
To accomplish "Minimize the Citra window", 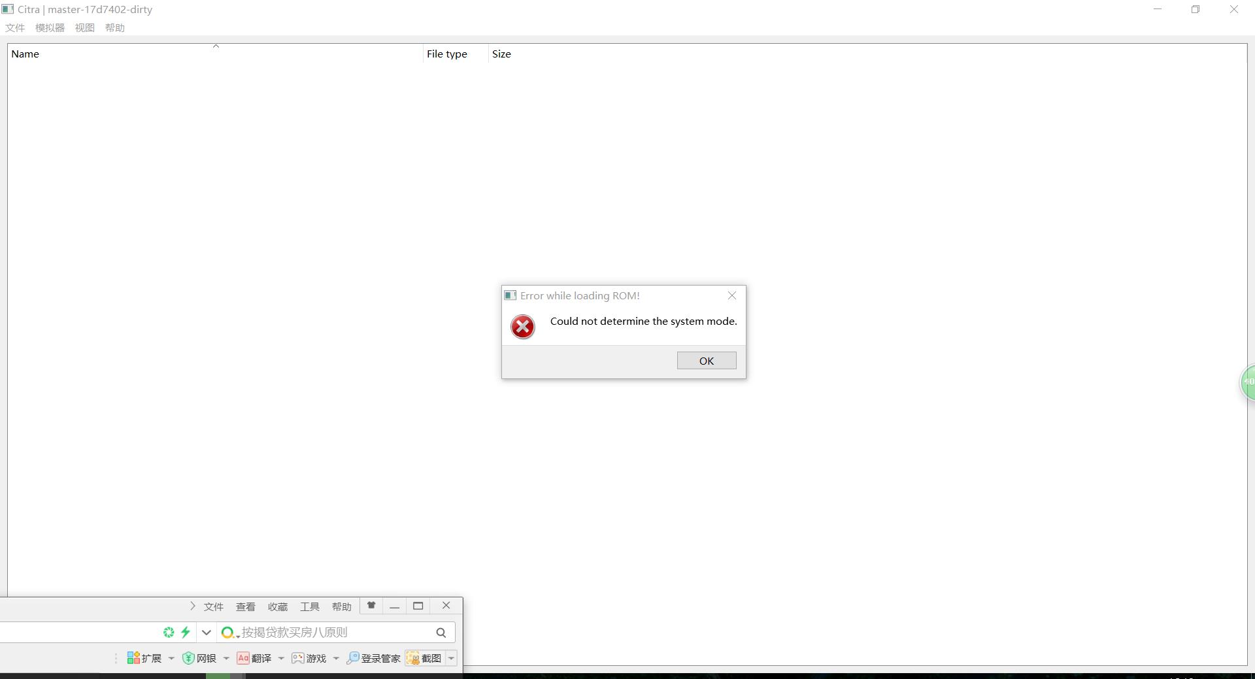I will [1158, 9].
